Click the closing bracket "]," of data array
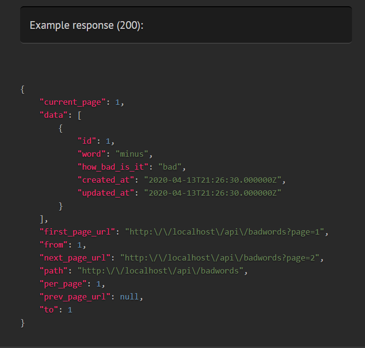This screenshot has height=348, width=365. [x=44, y=219]
